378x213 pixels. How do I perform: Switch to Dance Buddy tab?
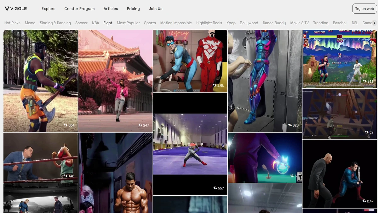click(x=274, y=23)
